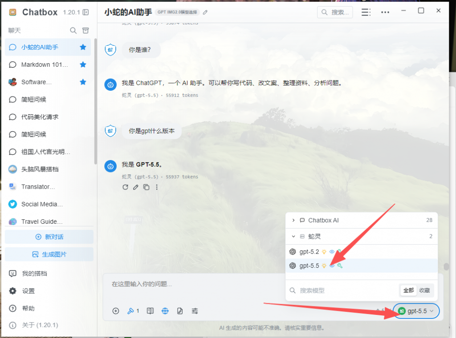Click the search chats magnifier in sidebar
The width and height of the screenshot is (456, 338).
pyautogui.click(x=73, y=31)
